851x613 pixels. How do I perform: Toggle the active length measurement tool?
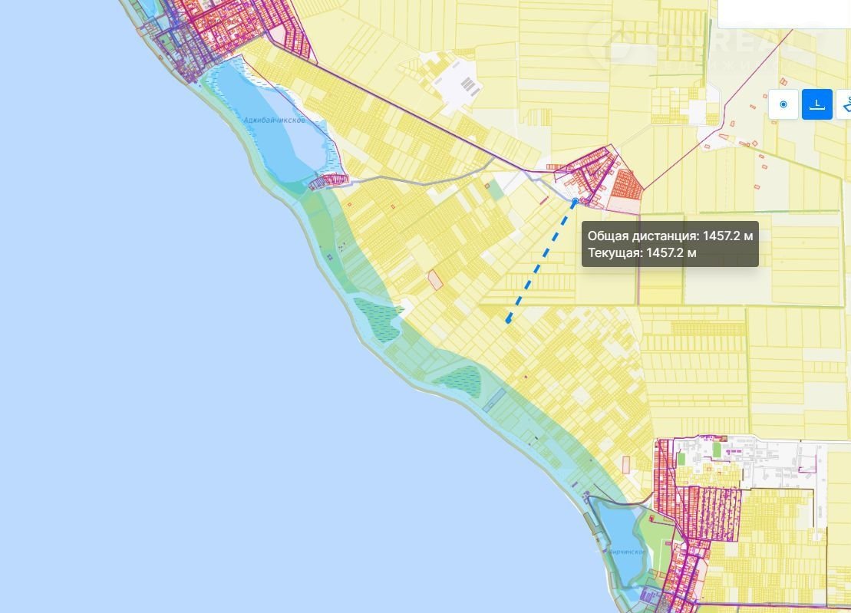[x=817, y=104]
